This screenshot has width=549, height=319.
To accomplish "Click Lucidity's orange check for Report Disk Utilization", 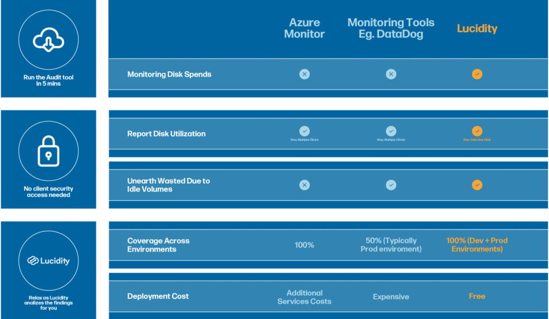I will pyautogui.click(x=477, y=131).
